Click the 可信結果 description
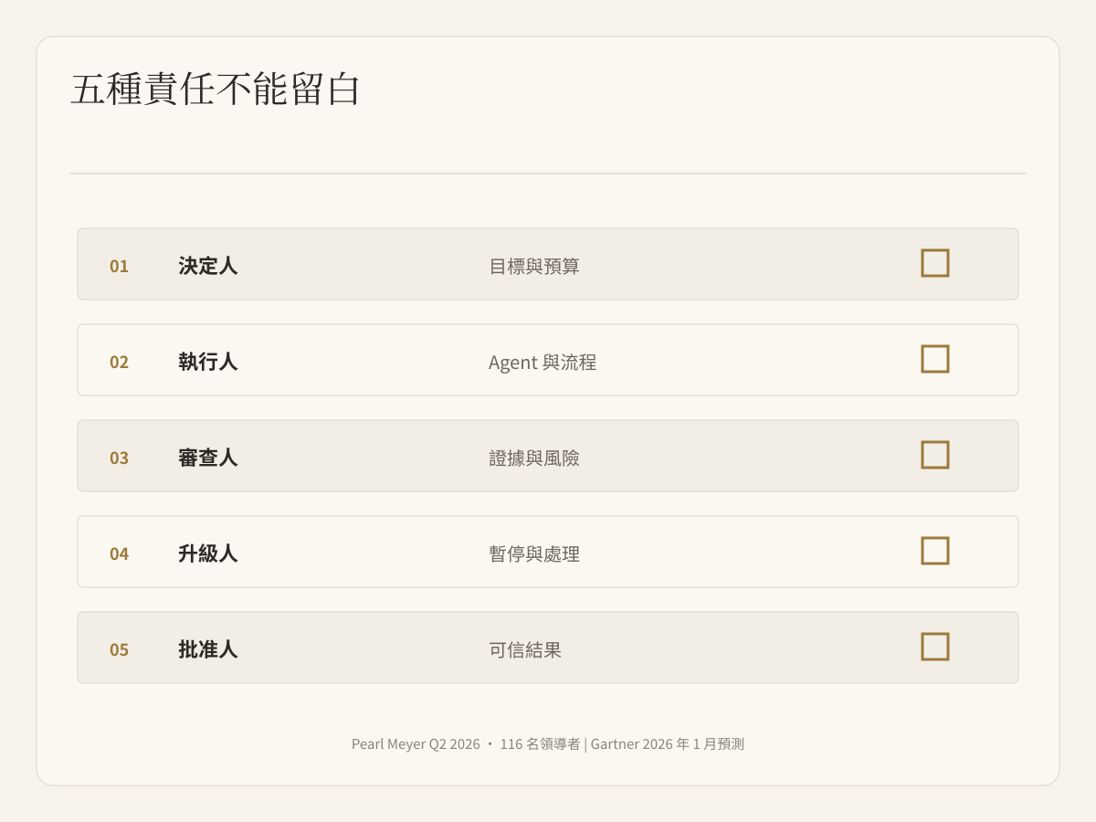This screenshot has width=1096, height=822. (525, 650)
